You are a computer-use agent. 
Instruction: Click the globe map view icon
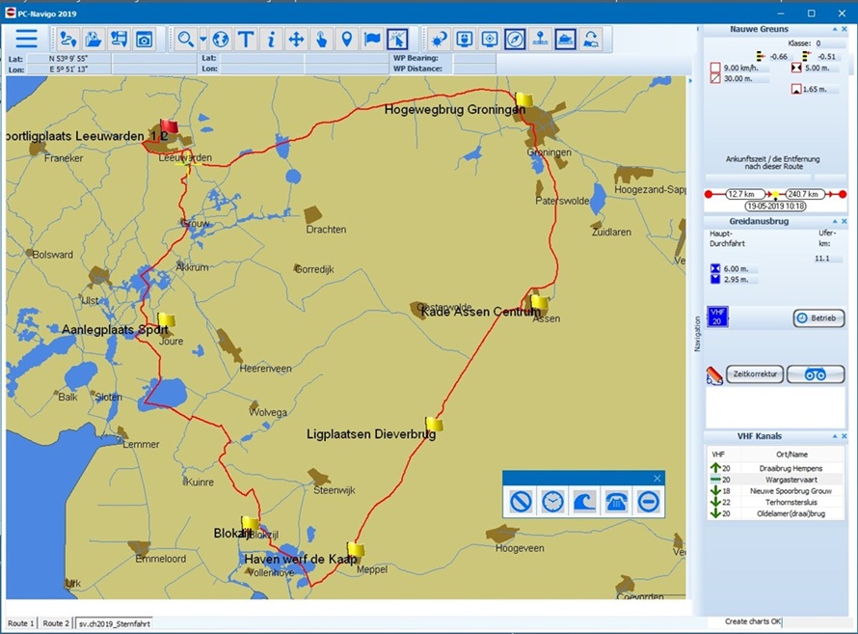(221, 39)
